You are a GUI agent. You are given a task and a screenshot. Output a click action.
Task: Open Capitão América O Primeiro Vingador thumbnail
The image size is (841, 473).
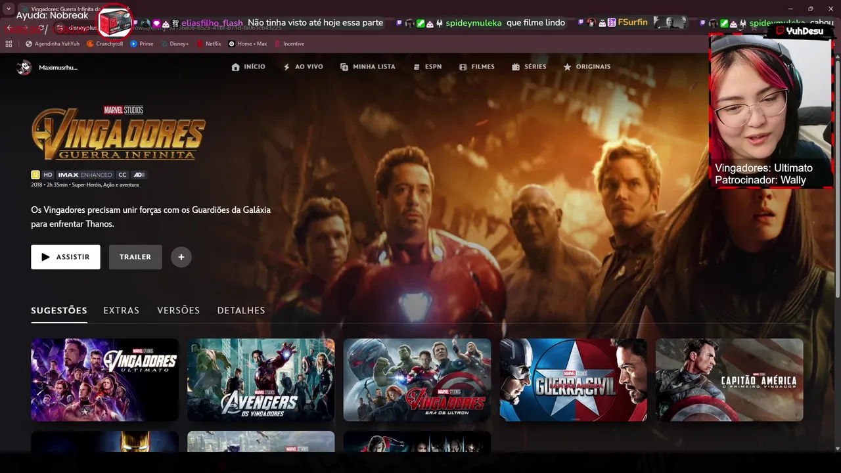pos(729,380)
